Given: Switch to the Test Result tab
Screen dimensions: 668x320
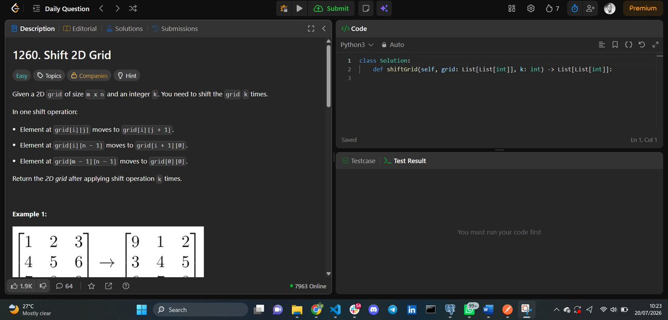Looking at the screenshot, I should 405,161.
